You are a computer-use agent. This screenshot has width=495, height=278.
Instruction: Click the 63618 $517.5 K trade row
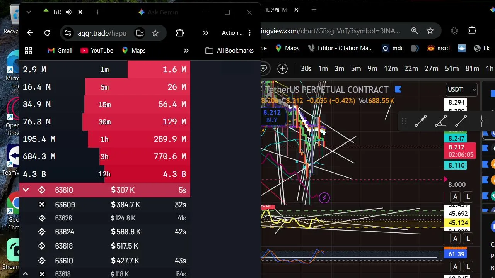point(104,246)
